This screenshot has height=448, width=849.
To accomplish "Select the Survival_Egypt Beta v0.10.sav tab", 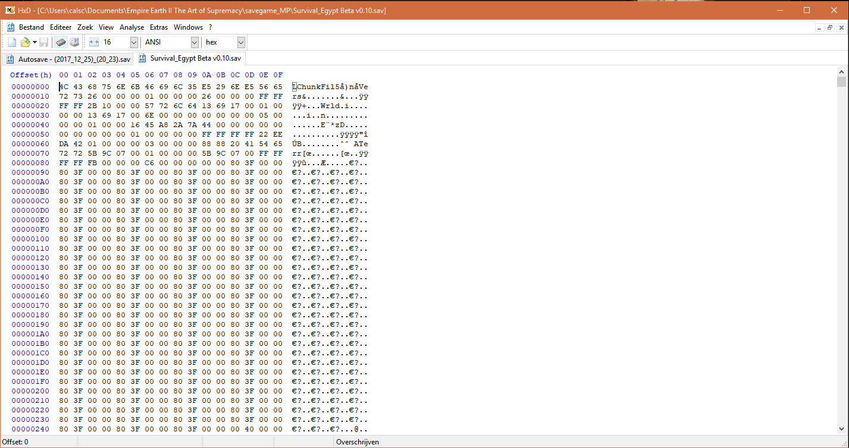I will coord(190,58).
